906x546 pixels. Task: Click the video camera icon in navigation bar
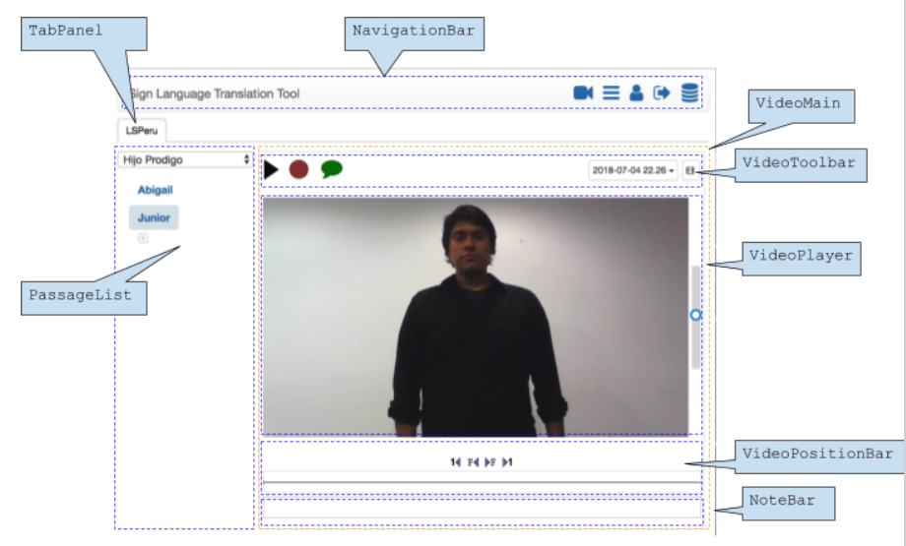(x=583, y=92)
